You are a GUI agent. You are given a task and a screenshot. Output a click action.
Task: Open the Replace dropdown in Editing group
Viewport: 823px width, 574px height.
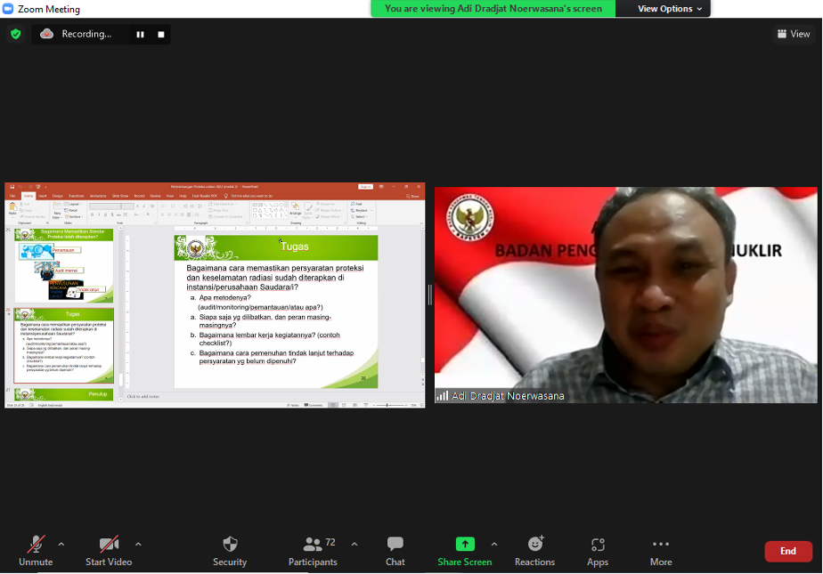coord(361,210)
